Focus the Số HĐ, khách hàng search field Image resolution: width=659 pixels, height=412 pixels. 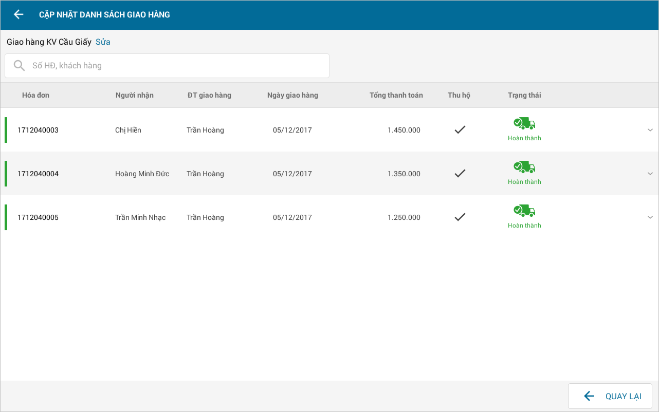point(167,66)
